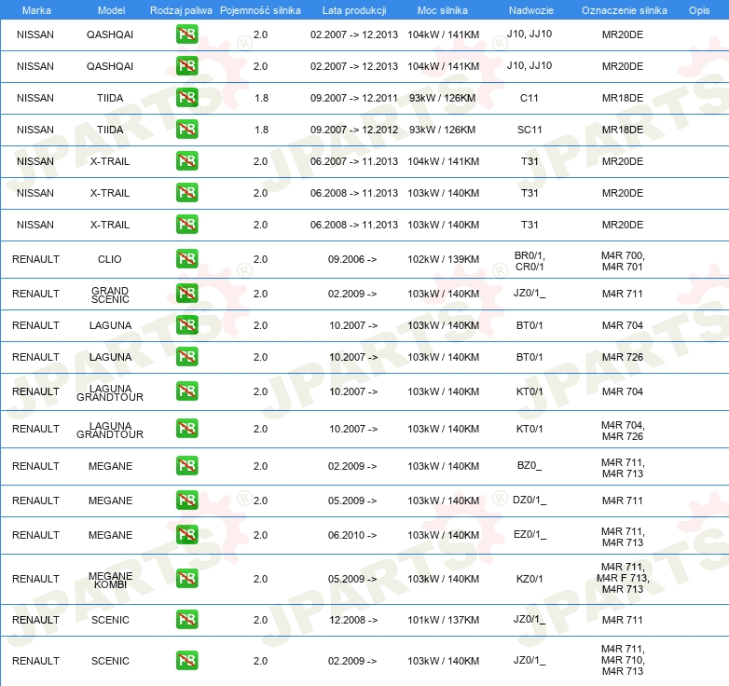Viewport: 729px width, 686px height.
Task: Click the fuel icon in the Laguna M4R 726 row
Action: (186, 356)
